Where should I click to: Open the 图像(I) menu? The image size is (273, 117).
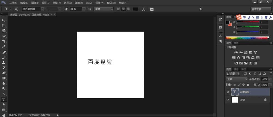click(35, 3)
